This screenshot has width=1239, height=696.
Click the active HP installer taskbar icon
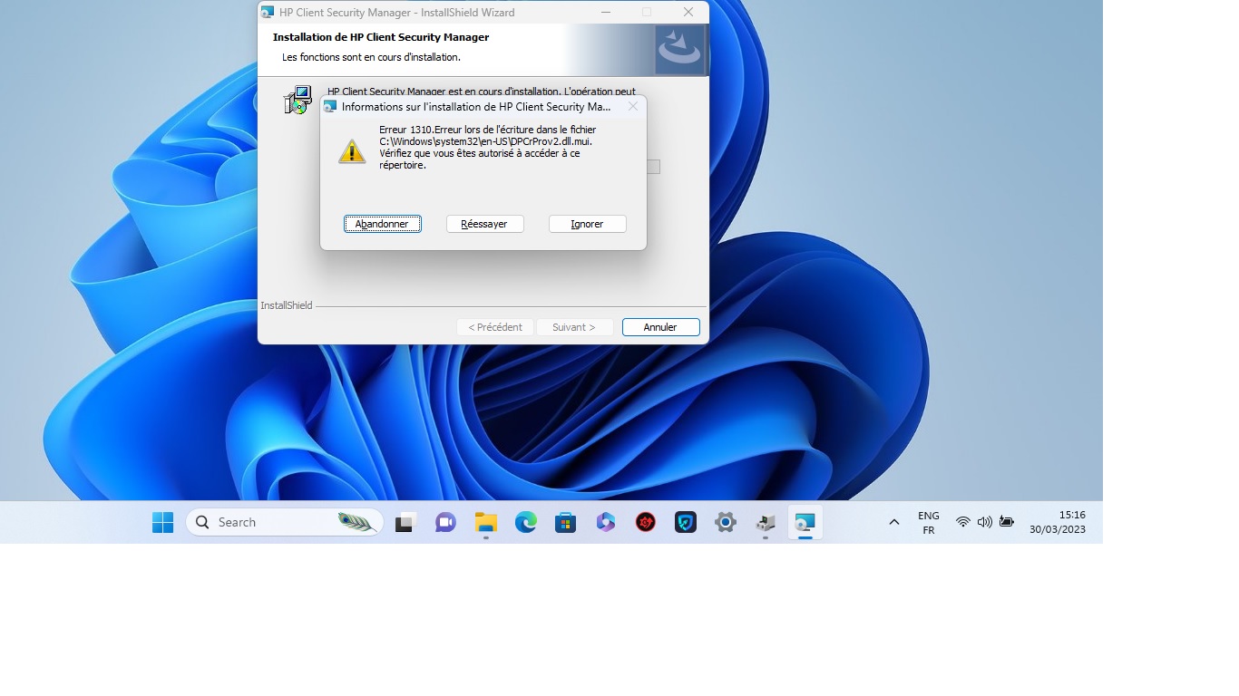coord(805,522)
